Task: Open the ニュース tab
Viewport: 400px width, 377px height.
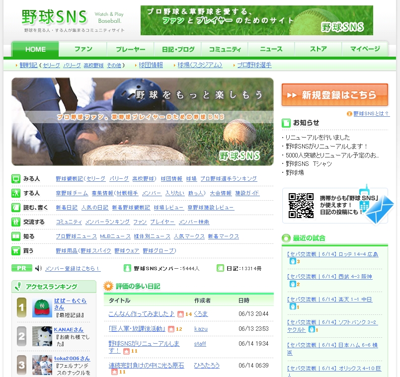Action: click(271, 49)
